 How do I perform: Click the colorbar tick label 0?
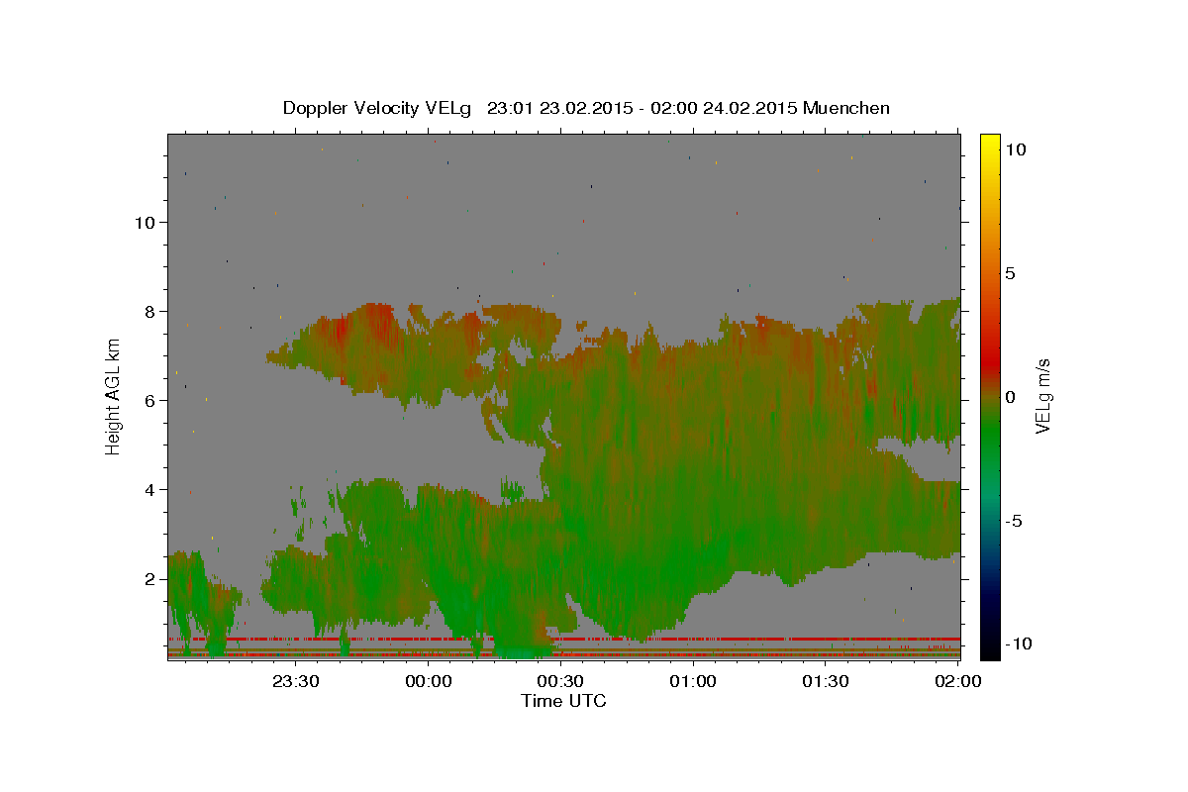pos(1011,397)
